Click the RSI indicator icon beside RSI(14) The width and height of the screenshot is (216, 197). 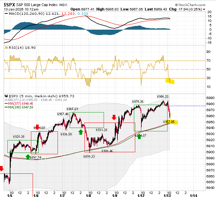coord(6,47)
